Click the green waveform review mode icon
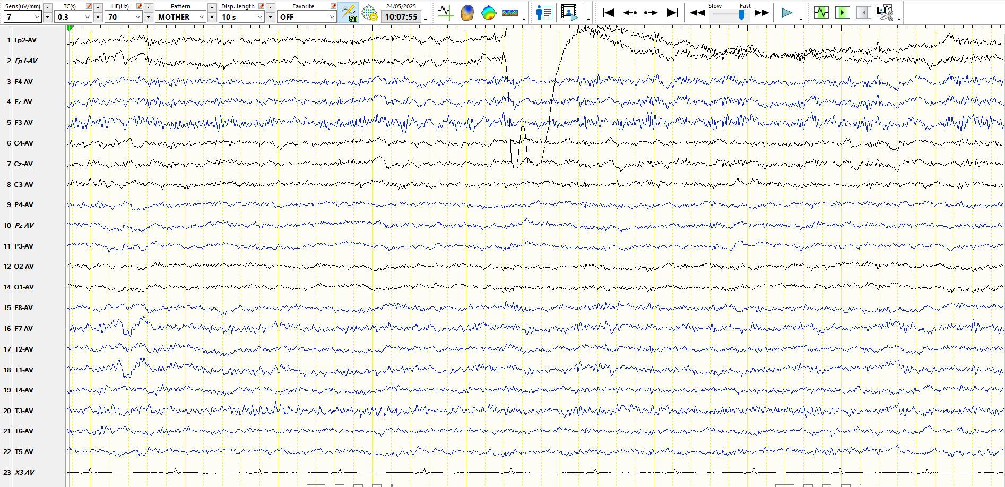This screenshot has height=487, width=1005. [x=821, y=12]
